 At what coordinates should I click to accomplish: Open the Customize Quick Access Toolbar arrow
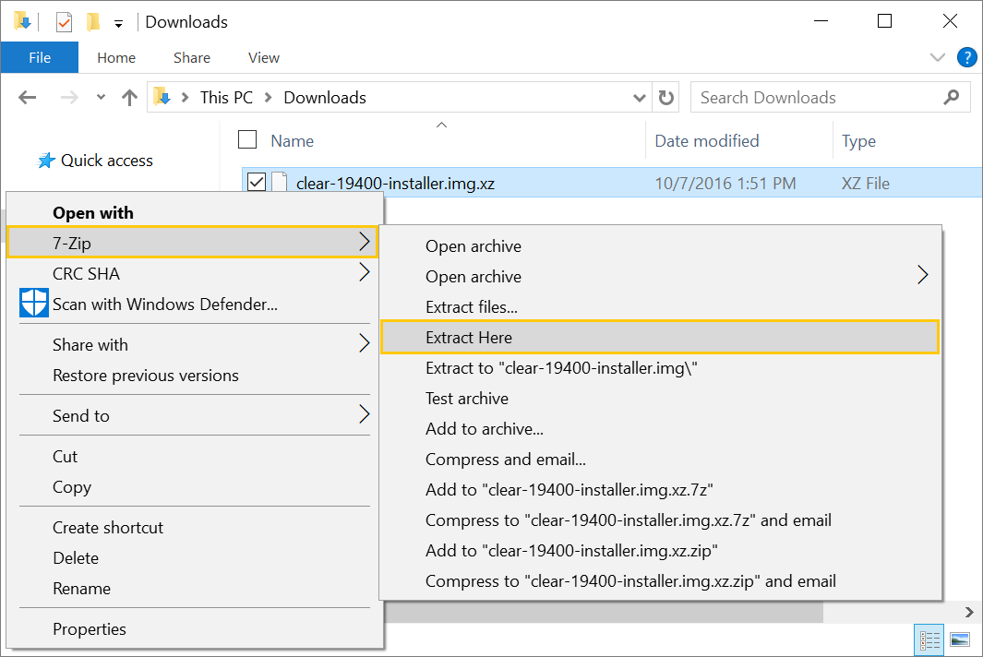coord(118,24)
